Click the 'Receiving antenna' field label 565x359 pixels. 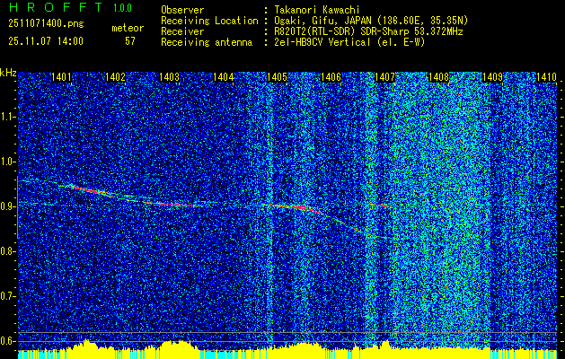click(x=207, y=42)
